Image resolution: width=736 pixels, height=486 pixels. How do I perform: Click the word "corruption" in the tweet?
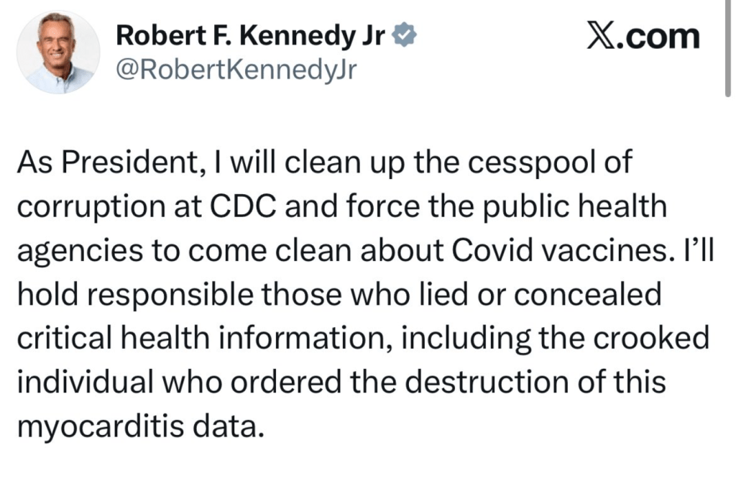click(x=91, y=208)
